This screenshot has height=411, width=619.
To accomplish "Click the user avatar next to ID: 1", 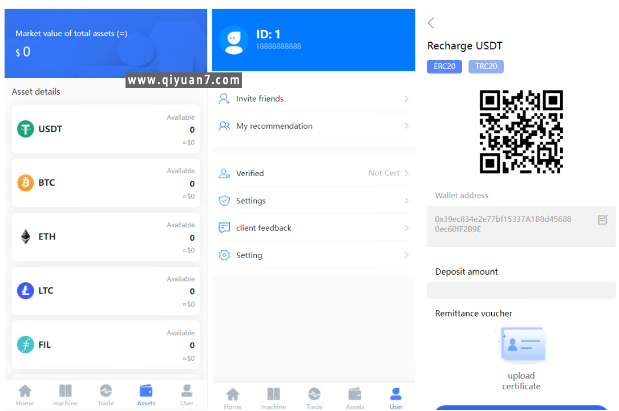I will [x=234, y=40].
